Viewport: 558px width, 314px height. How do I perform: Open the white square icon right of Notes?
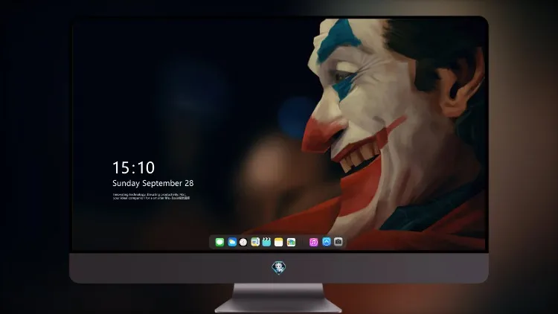291,242
